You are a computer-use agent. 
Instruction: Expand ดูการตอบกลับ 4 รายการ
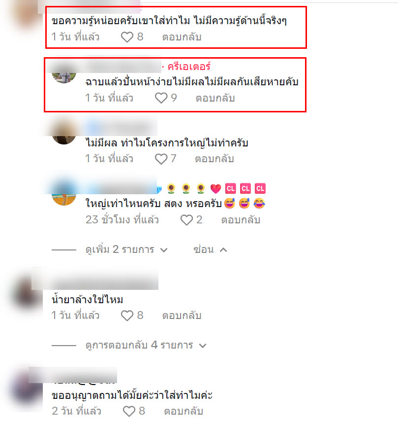coord(146,345)
